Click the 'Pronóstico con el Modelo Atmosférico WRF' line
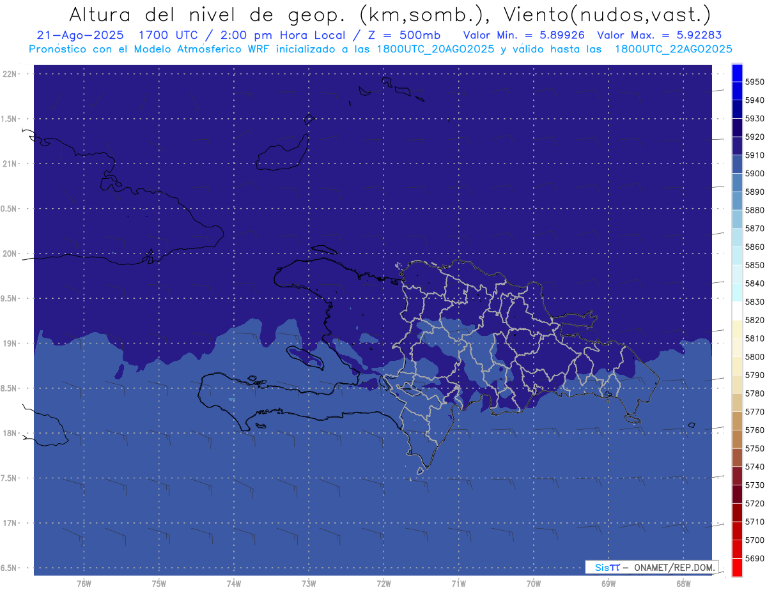The image size is (767, 592). coord(151,49)
